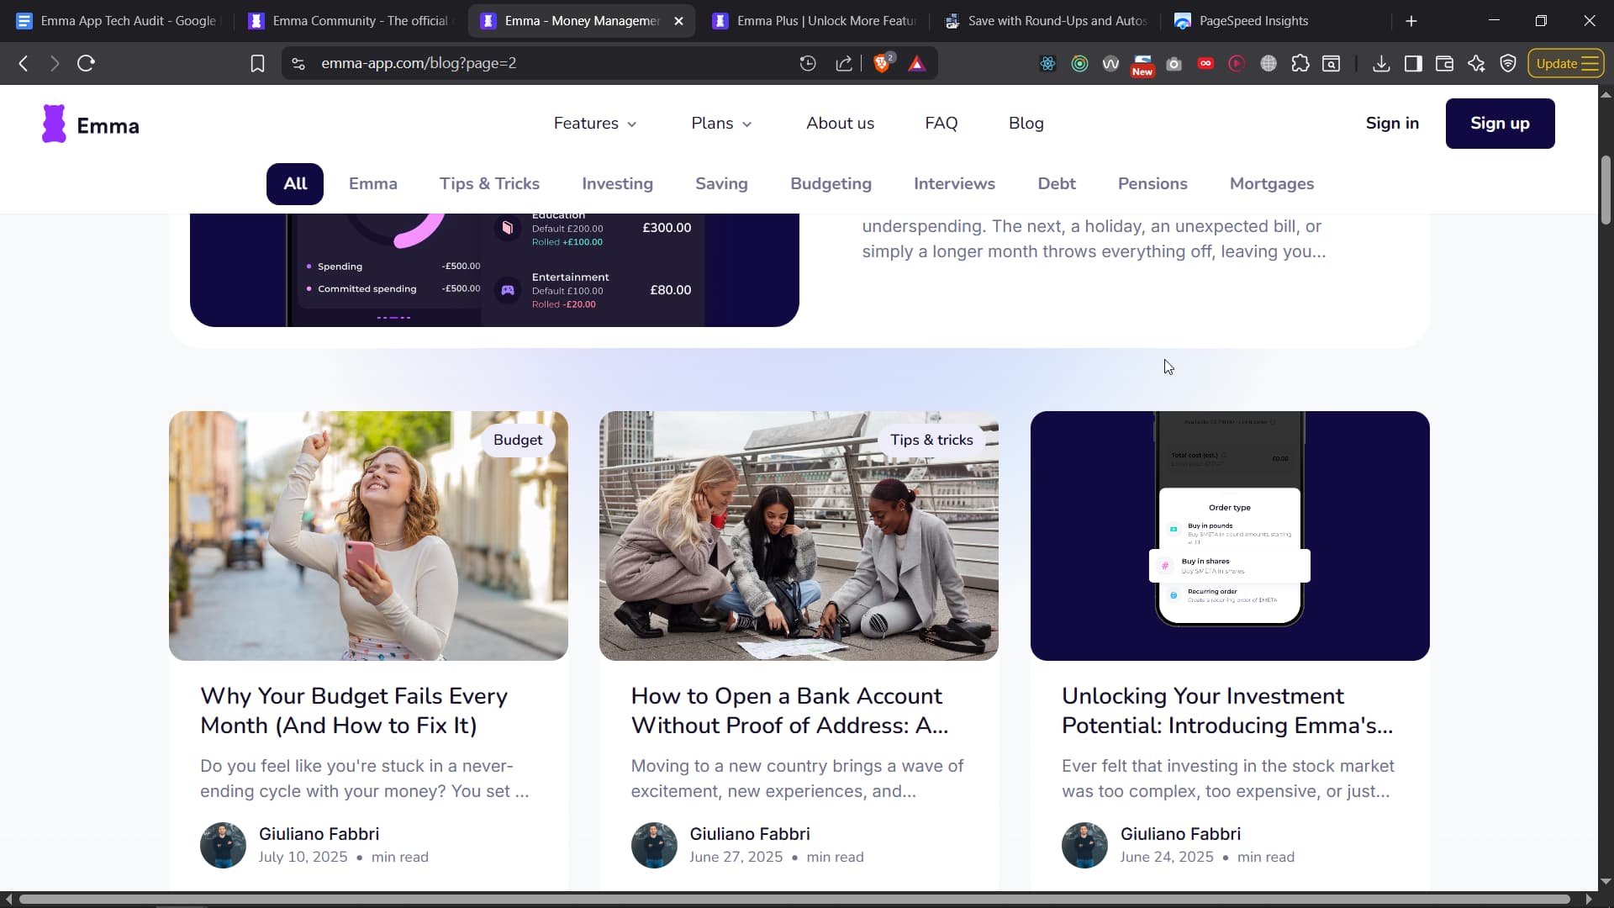
Task: Filter blog by Pensions
Action: click(x=1152, y=184)
